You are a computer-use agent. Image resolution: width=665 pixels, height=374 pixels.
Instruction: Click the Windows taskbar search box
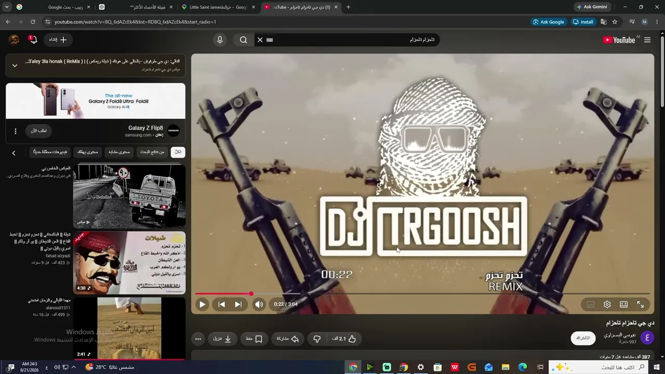[599, 367]
